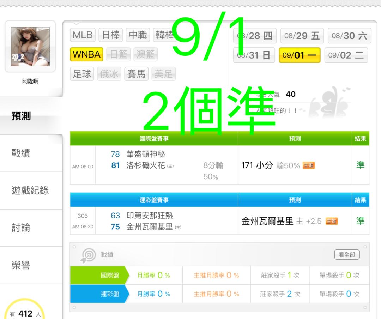Click the target icon beside 戰績

88,255
